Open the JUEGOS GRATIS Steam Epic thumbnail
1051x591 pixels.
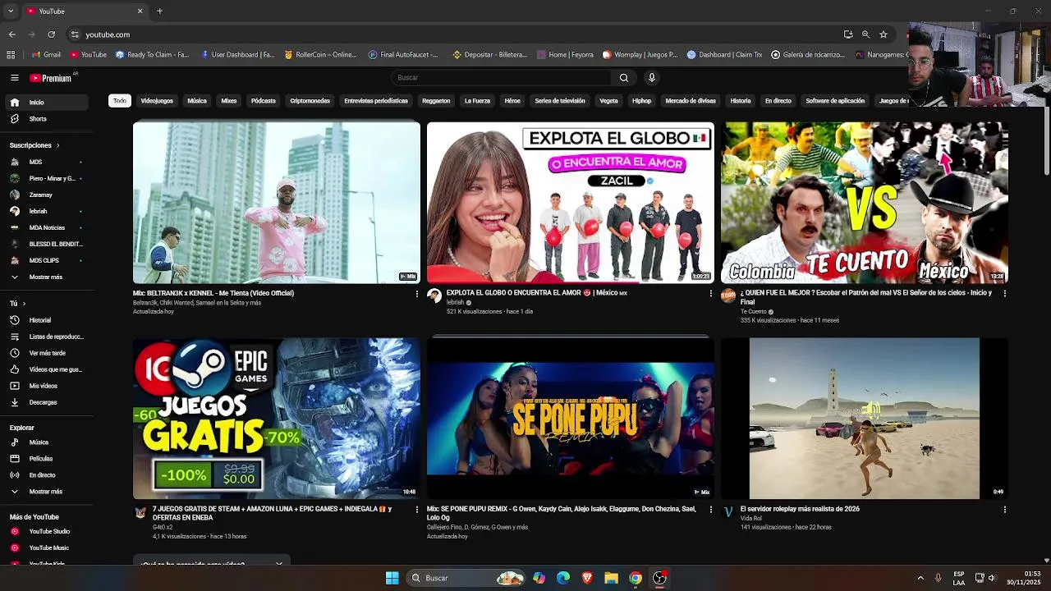pos(277,419)
